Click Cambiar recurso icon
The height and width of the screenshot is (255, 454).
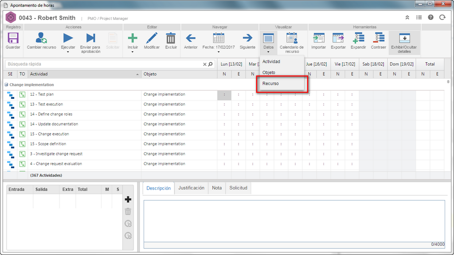click(41, 38)
